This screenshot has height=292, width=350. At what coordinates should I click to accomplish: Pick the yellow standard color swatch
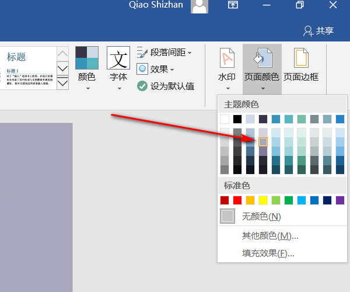pyautogui.click(x=263, y=200)
